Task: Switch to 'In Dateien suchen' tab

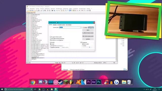Action: (61, 25)
